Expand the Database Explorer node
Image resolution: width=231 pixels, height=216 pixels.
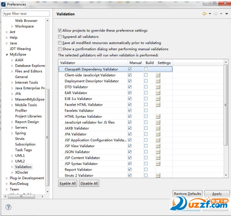click(12, 66)
